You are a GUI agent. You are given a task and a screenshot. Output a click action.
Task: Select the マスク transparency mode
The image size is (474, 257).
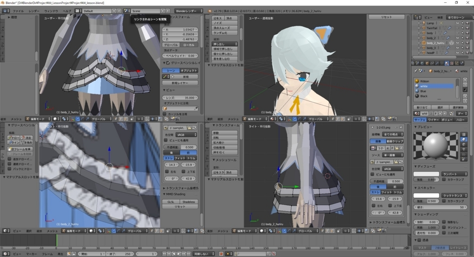(x=422, y=248)
